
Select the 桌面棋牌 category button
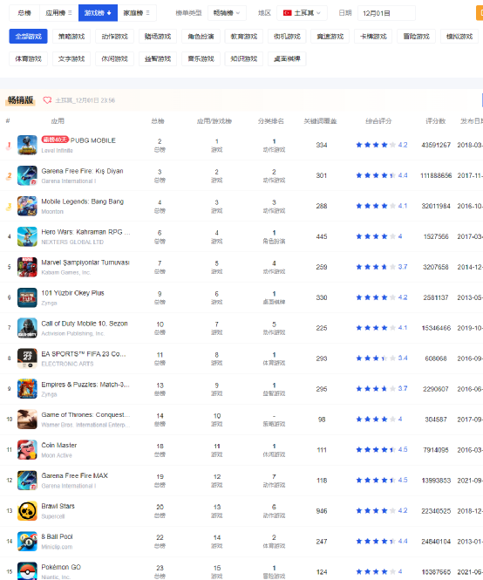tap(287, 58)
